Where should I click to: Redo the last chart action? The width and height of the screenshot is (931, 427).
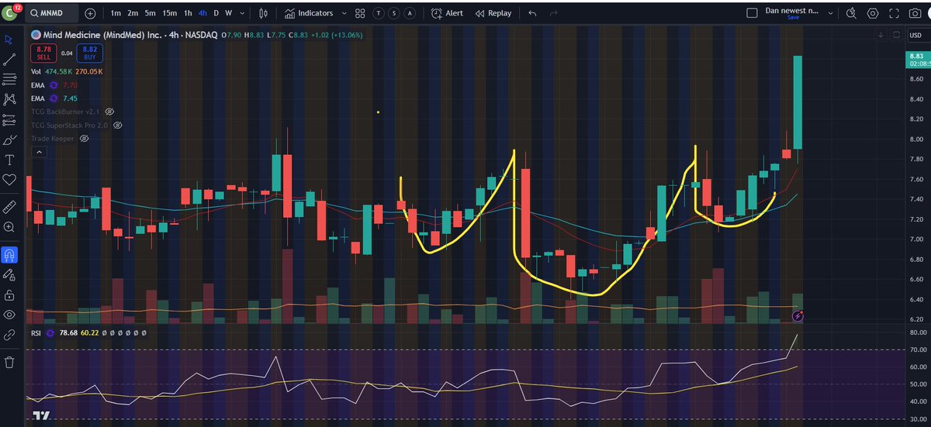(x=553, y=13)
